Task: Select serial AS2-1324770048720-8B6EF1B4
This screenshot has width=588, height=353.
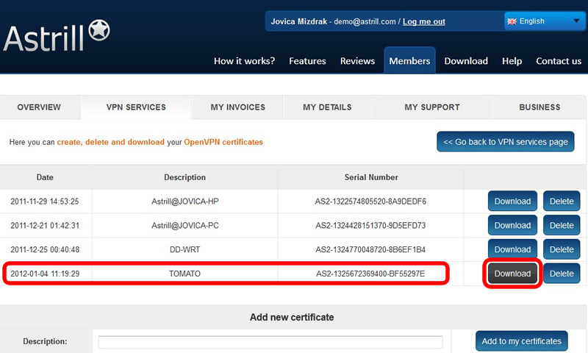Action: [x=370, y=249]
